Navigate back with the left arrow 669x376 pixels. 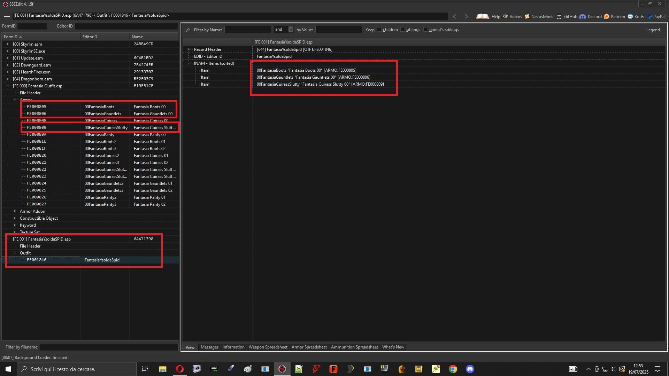(x=454, y=16)
